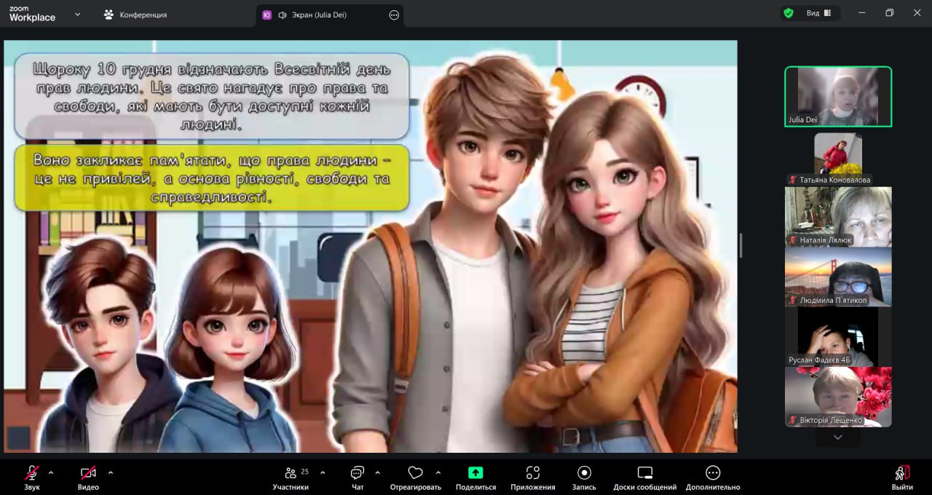Expand audio options arrow next to Звук
Screen dimensions: 932x495
(x=51, y=472)
